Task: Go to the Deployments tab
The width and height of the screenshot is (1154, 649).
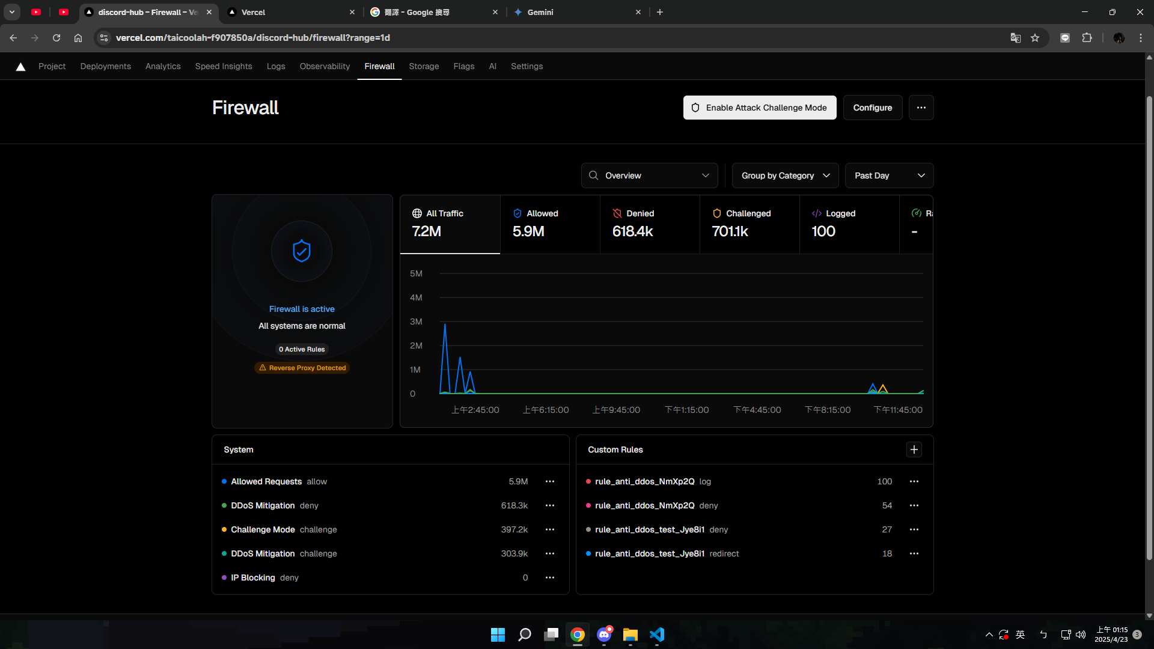Action: tap(105, 66)
